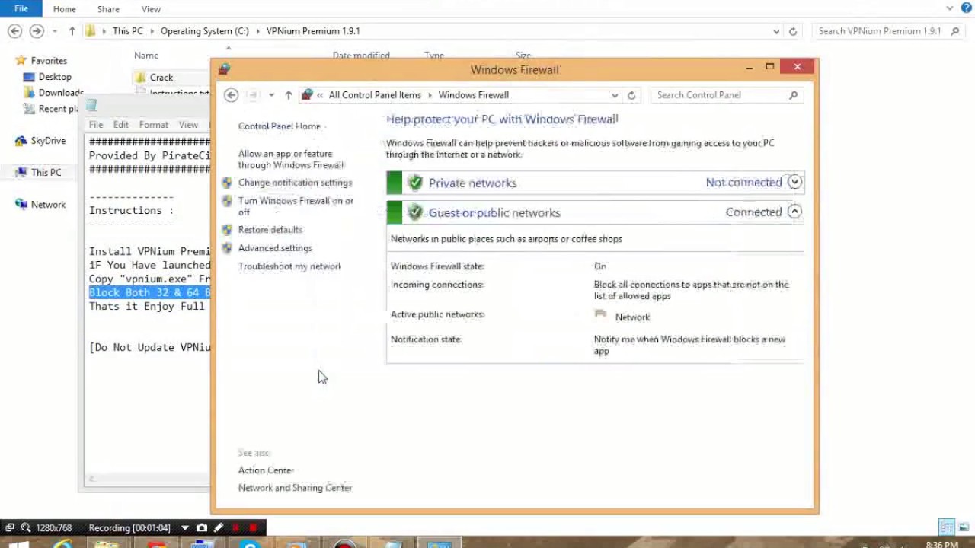Image resolution: width=975 pixels, height=548 pixels.
Task: Open address bar history dropdown in Firewall window
Action: [615, 95]
